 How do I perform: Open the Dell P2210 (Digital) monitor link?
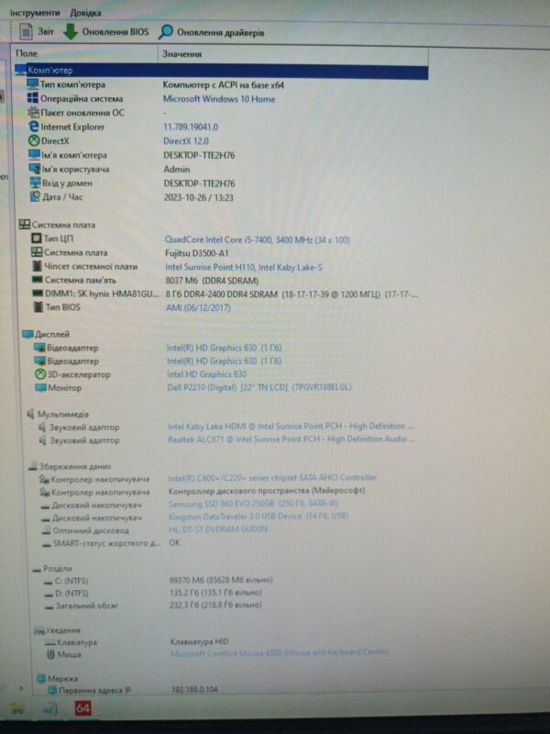pyautogui.click(x=259, y=387)
